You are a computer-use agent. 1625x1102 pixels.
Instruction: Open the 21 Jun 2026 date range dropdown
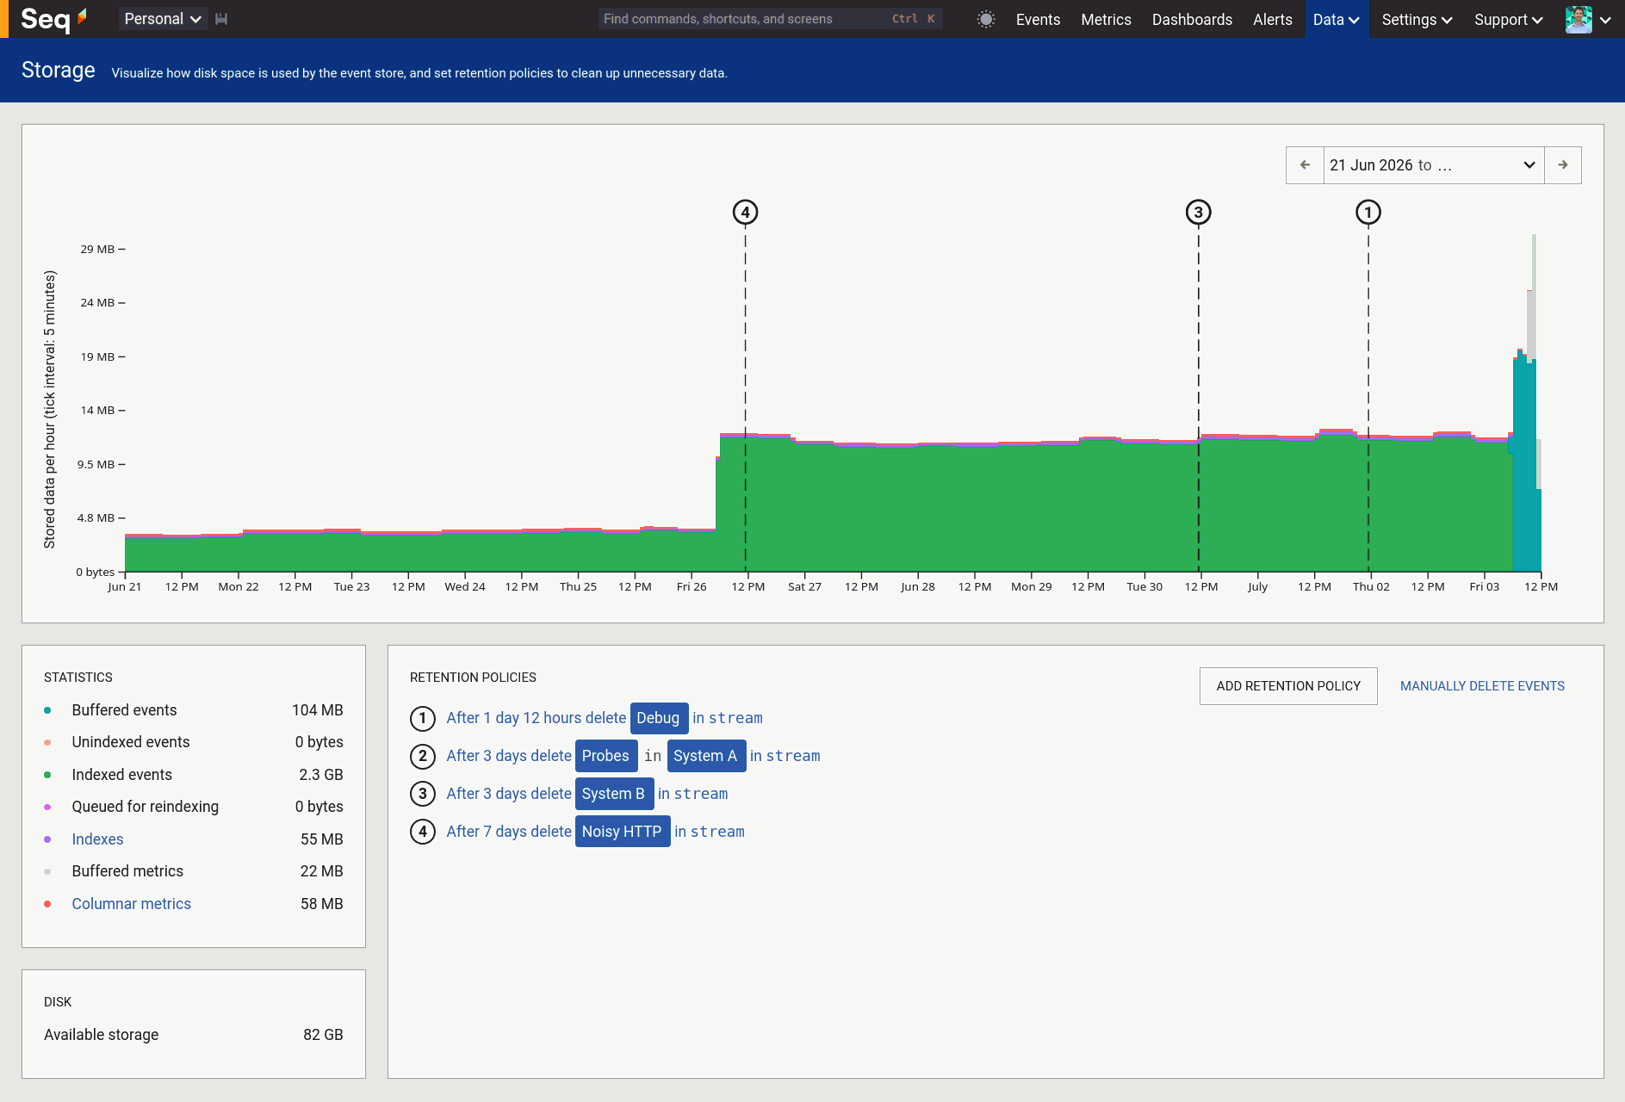point(1434,165)
